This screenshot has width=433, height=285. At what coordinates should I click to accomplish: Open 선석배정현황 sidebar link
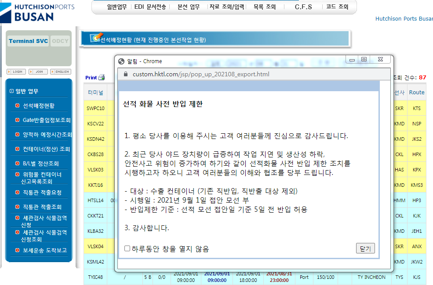click(x=39, y=106)
